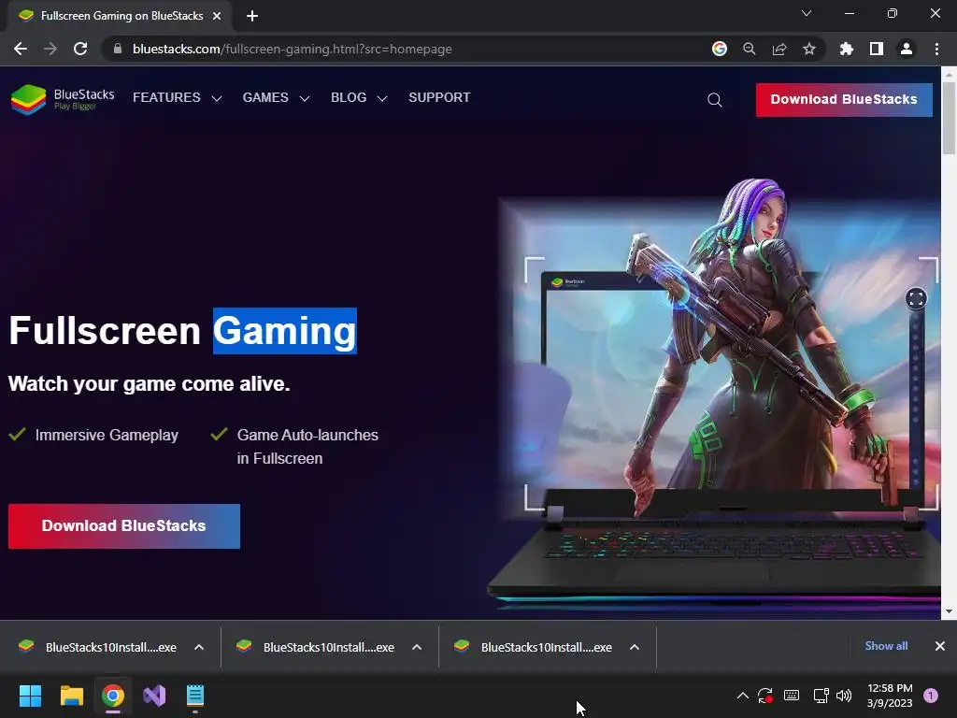The image size is (957, 718).
Task: Click the padlock site info icon
Action: tap(118, 49)
